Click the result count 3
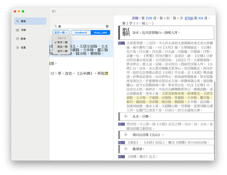227x175 pixels. point(106,38)
